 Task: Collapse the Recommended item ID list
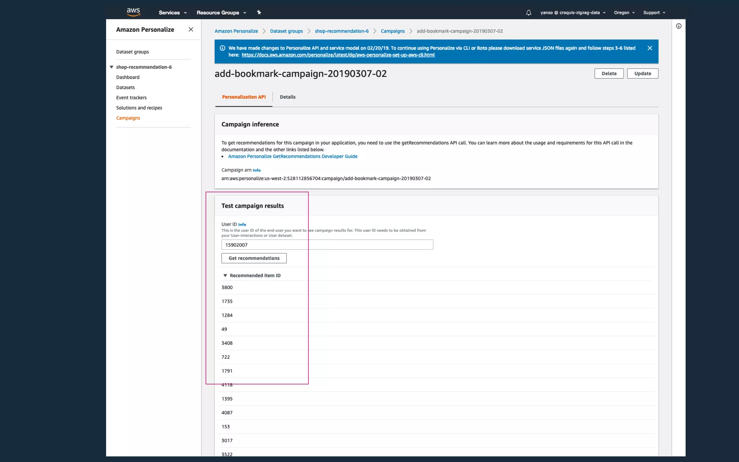(x=225, y=275)
